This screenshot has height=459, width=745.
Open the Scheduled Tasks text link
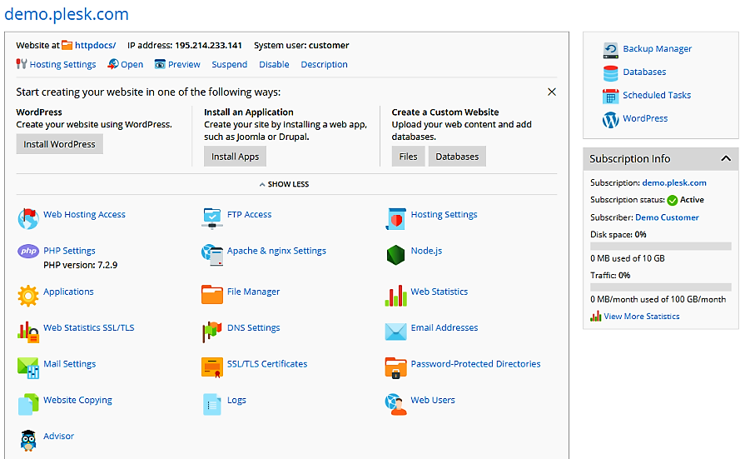click(x=657, y=95)
